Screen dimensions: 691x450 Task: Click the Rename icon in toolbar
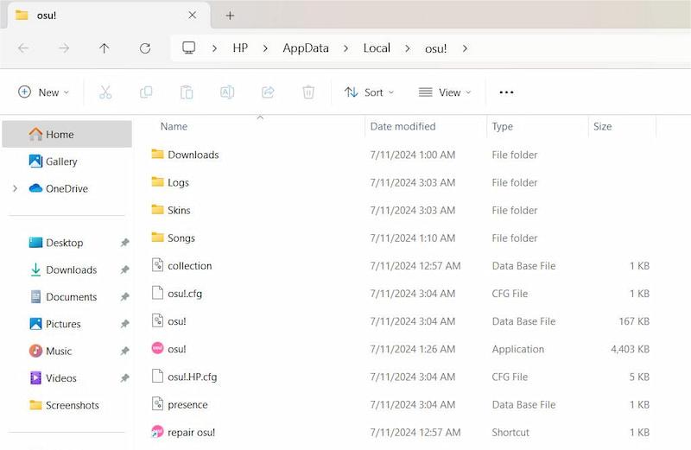point(227,92)
